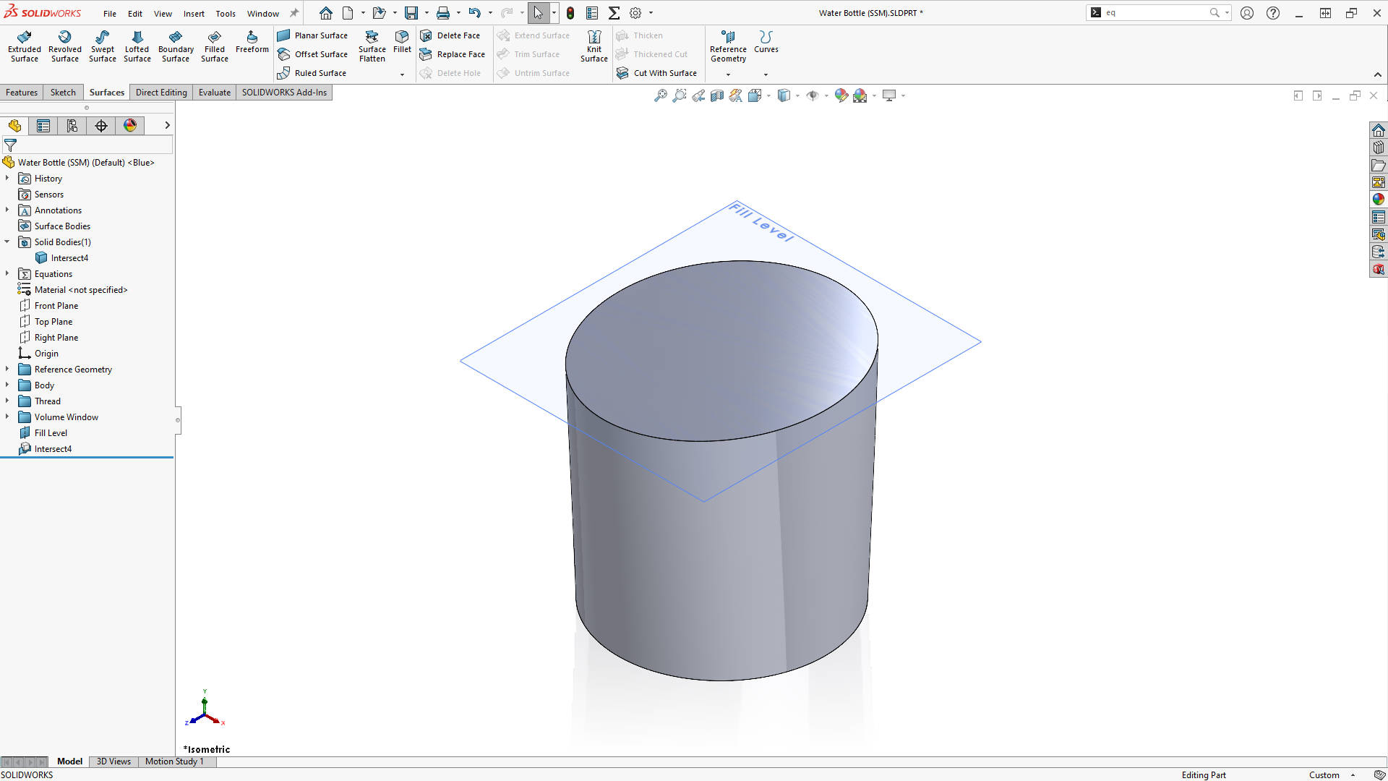Expand the Thread folder in the tree
Image resolution: width=1388 pixels, height=781 pixels.
pos(8,401)
